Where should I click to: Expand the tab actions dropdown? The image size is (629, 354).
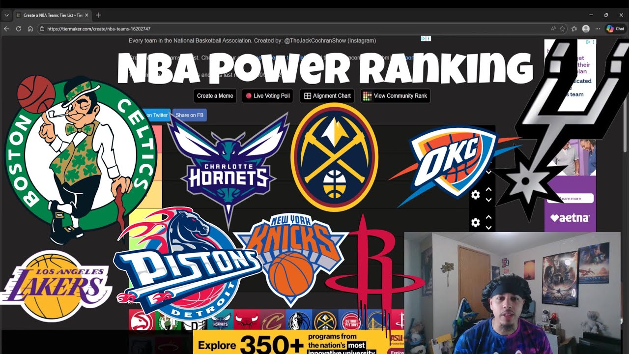tap(6, 15)
